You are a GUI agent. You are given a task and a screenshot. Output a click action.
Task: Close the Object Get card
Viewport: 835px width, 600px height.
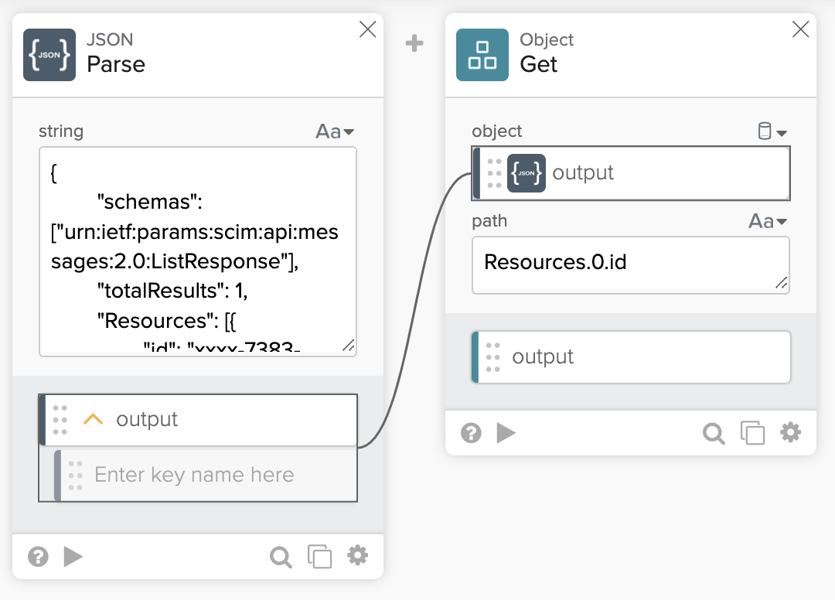click(x=801, y=29)
